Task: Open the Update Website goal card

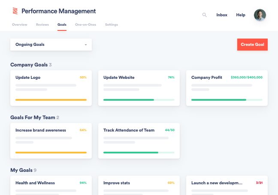Action: pyautogui.click(x=139, y=88)
